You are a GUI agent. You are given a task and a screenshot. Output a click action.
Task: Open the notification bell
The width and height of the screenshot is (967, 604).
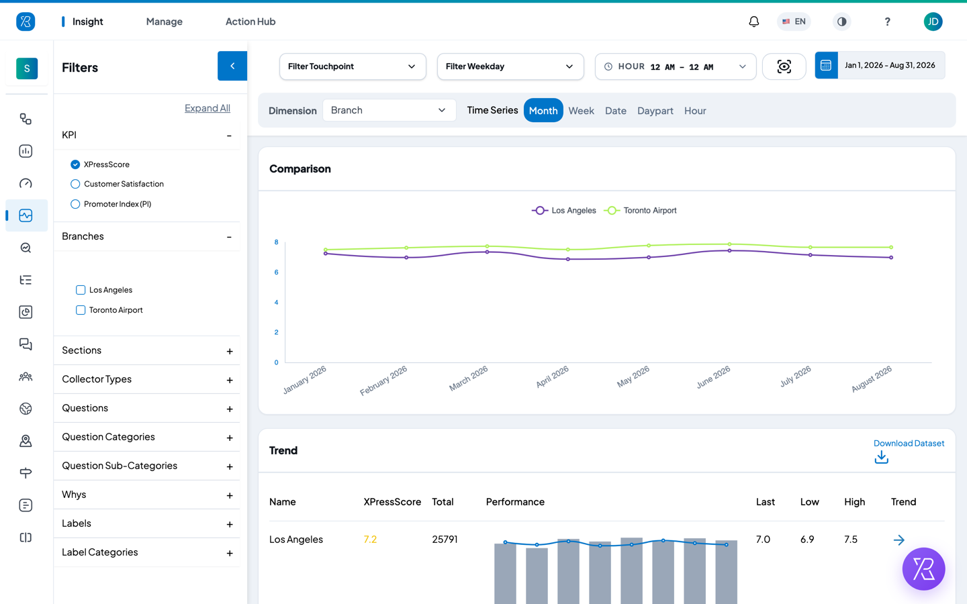(754, 21)
